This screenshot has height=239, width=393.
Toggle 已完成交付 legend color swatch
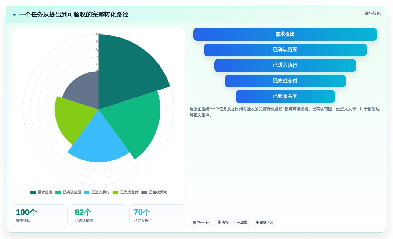pyautogui.click(x=115, y=192)
